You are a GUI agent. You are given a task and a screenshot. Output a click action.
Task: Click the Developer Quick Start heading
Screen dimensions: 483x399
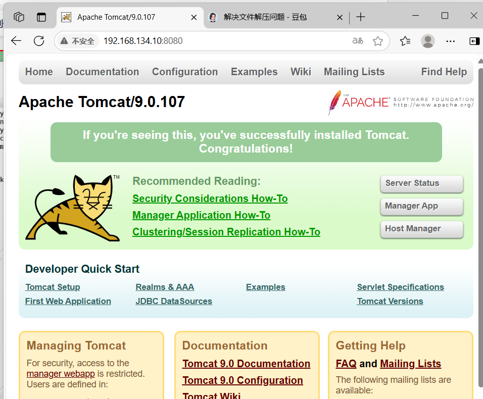[x=82, y=269]
